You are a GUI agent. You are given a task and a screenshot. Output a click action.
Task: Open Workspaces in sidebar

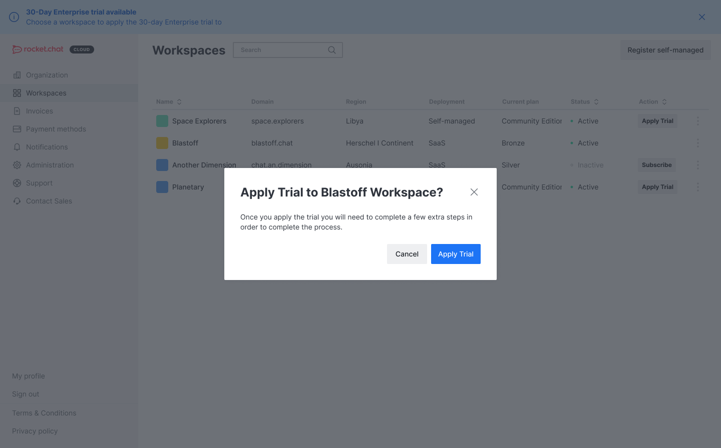(x=69, y=93)
